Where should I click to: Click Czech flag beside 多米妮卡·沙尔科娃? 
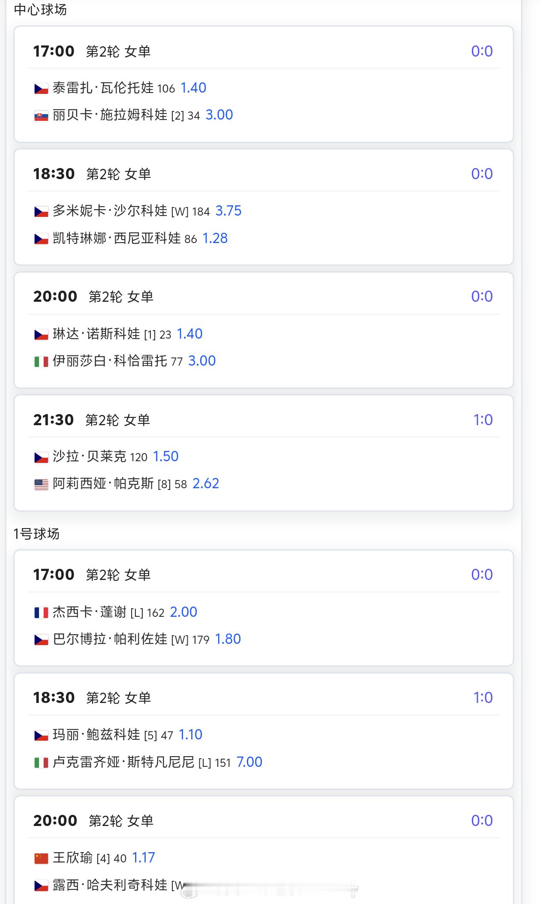[x=41, y=212]
